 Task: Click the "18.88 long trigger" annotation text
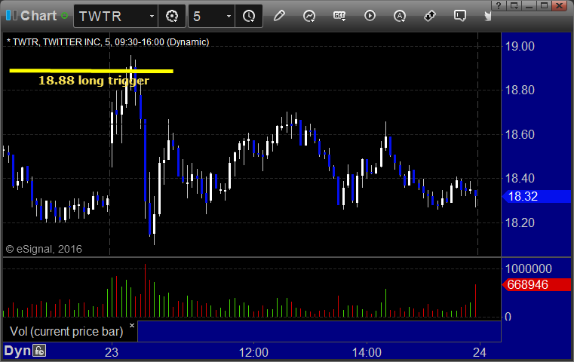pyautogui.click(x=94, y=80)
